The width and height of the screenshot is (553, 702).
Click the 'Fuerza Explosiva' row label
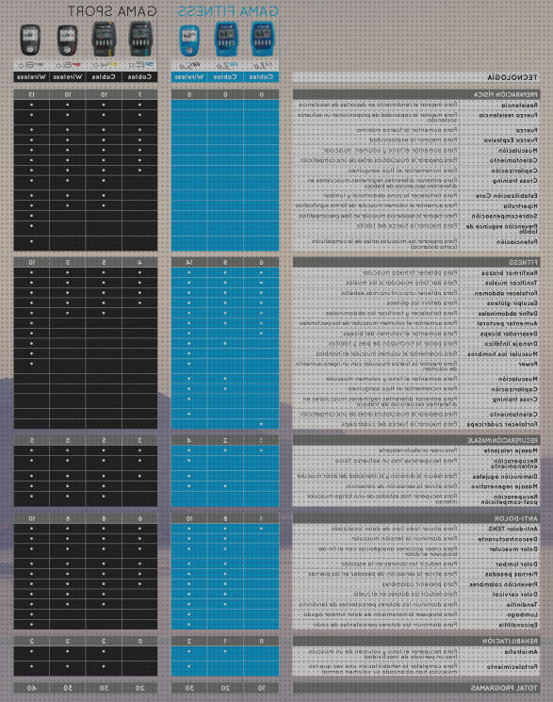pos(511,140)
